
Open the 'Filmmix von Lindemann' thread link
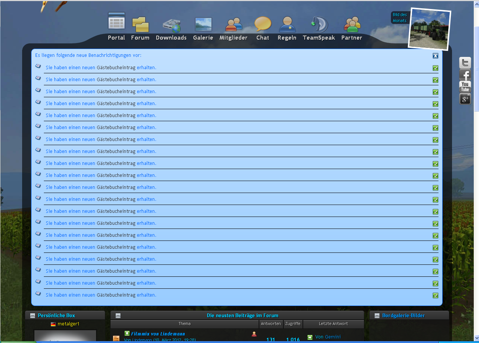coord(158,334)
